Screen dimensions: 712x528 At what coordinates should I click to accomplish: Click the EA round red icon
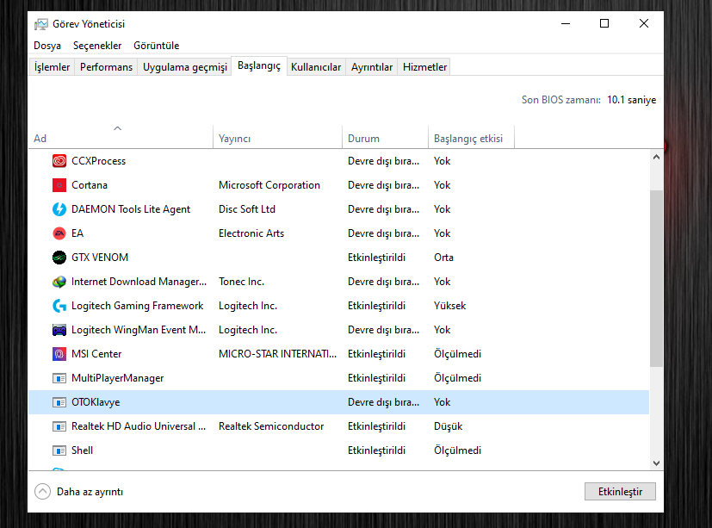point(59,233)
